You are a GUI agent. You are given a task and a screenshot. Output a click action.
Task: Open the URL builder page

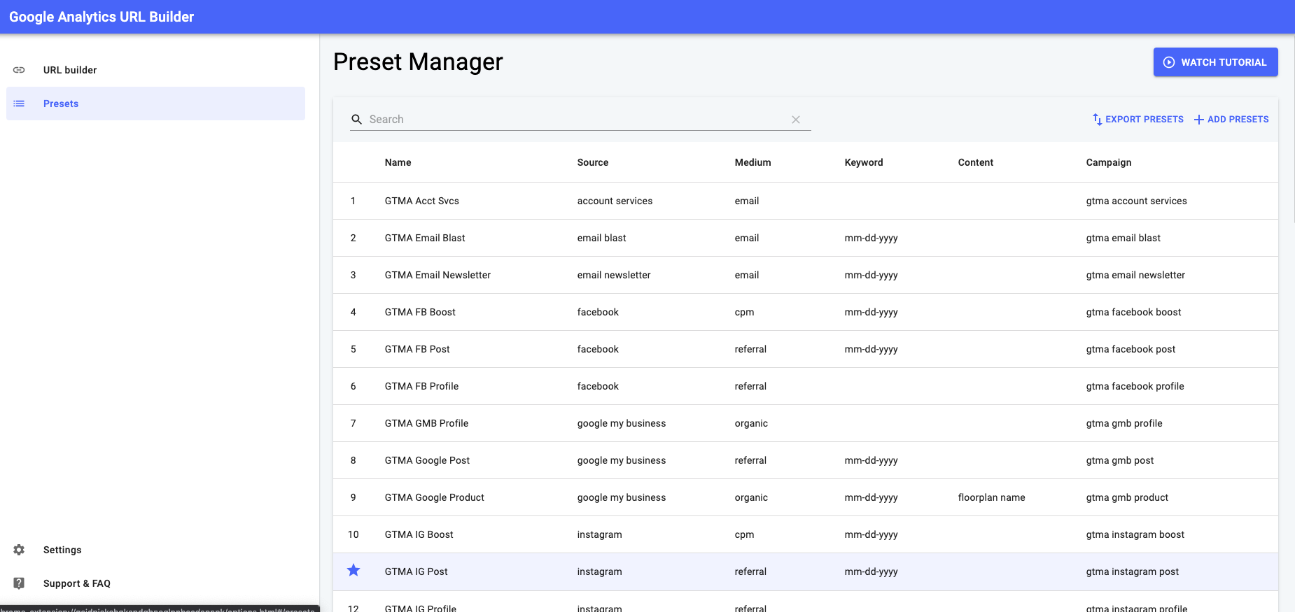(70, 70)
